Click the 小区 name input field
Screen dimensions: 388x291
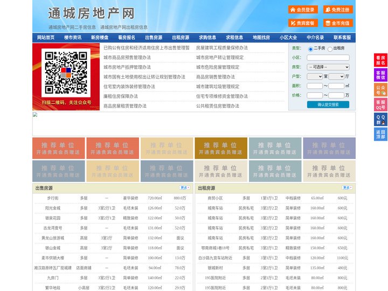click(328, 58)
